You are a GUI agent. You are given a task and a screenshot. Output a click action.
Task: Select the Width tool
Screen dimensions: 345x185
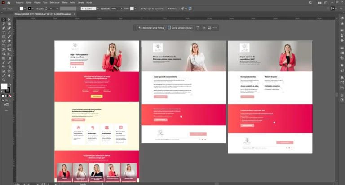coord(4,50)
